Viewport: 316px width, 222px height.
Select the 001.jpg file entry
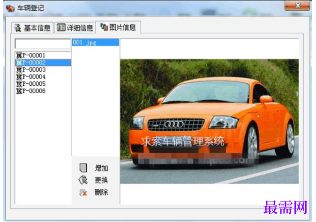96,43
